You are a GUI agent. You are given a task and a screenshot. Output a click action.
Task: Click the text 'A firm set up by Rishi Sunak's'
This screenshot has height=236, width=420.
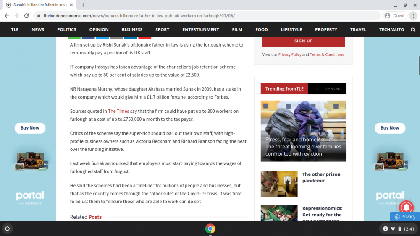point(100,45)
